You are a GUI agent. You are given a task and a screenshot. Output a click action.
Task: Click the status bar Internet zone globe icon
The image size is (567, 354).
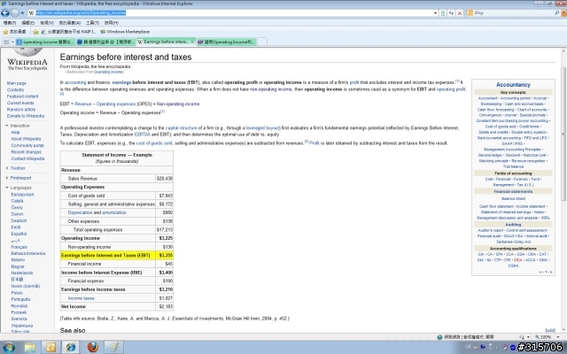pos(439,337)
